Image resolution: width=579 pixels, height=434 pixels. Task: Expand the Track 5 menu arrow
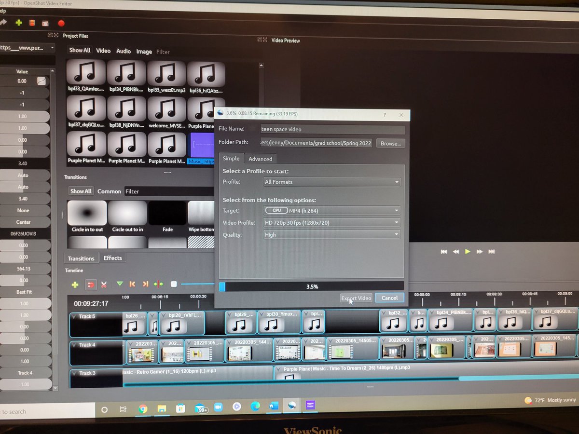(x=75, y=316)
